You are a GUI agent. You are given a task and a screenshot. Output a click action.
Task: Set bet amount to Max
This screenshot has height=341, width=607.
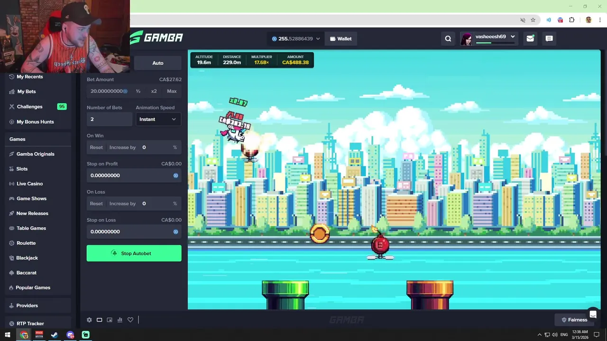[x=172, y=91]
